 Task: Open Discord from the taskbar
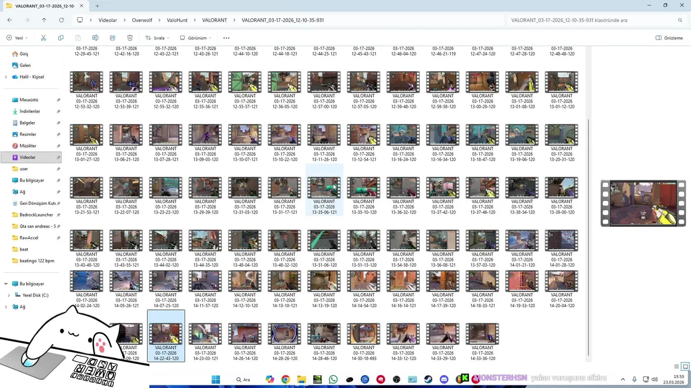point(444,379)
